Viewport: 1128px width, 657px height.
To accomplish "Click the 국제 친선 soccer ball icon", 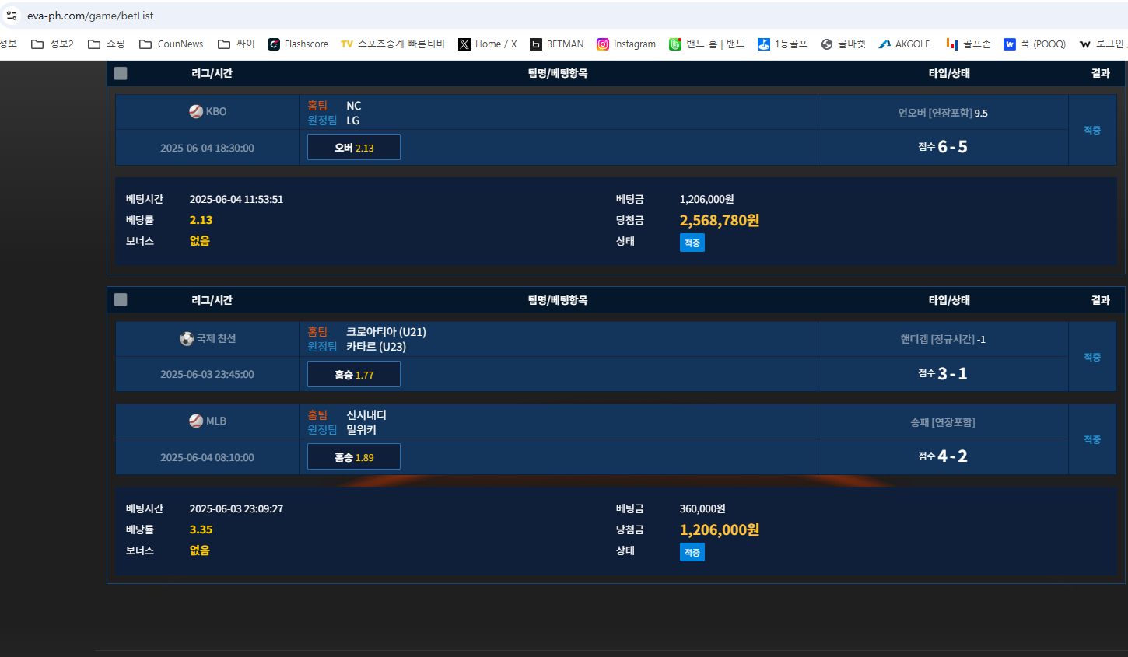I will click(x=187, y=338).
